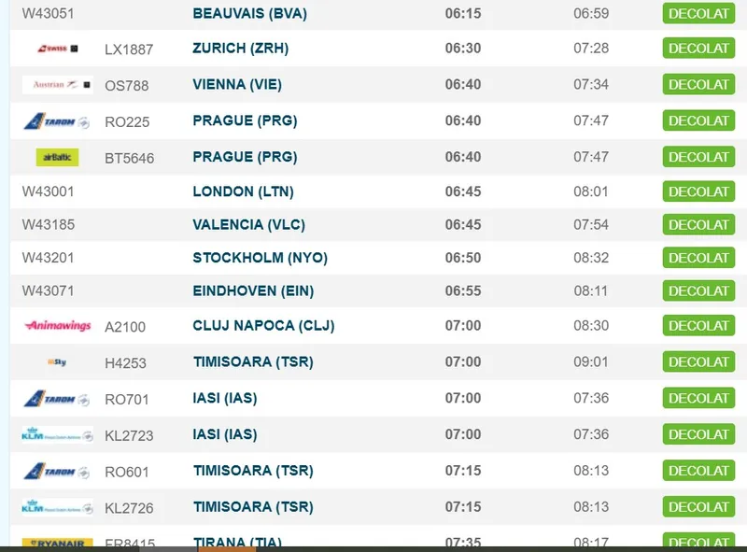The height and width of the screenshot is (552, 747).
Task: Click the Ryanair logo
Action: tap(57, 543)
